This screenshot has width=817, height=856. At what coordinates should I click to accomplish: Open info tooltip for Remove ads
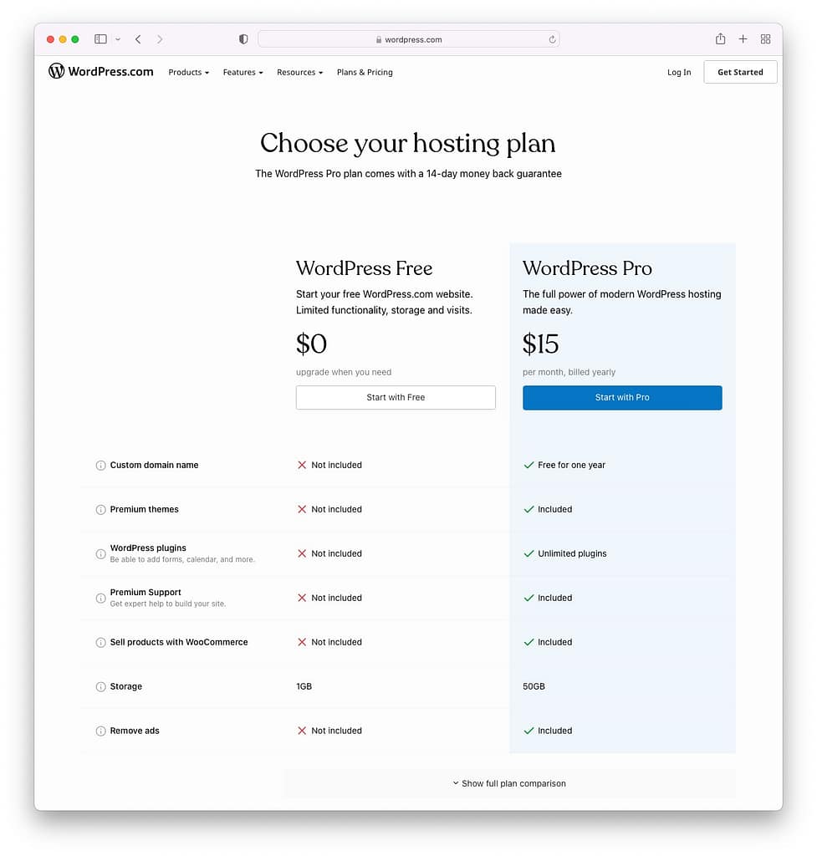pos(100,731)
